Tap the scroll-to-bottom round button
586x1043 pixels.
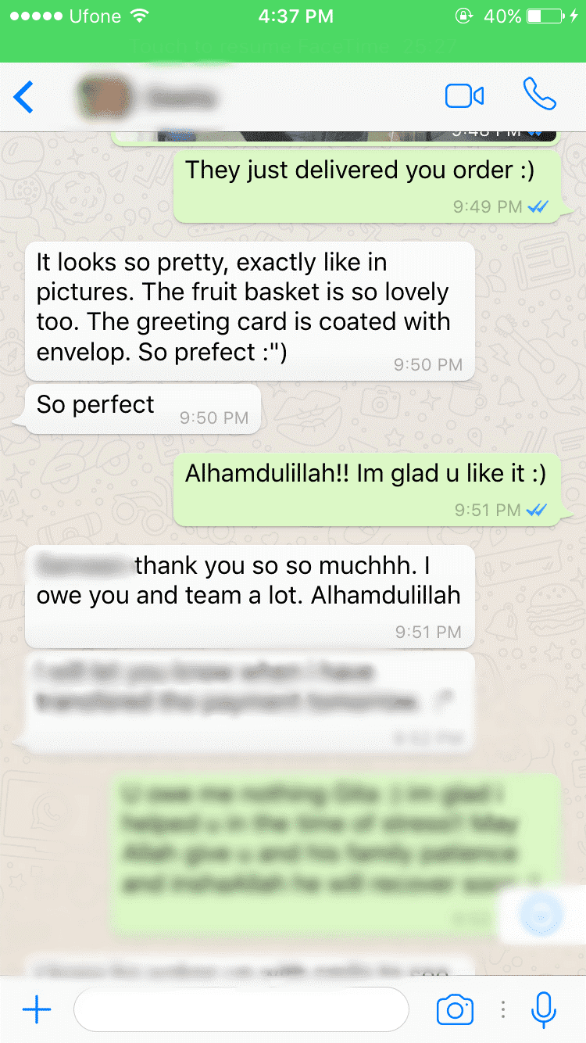point(541,913)
